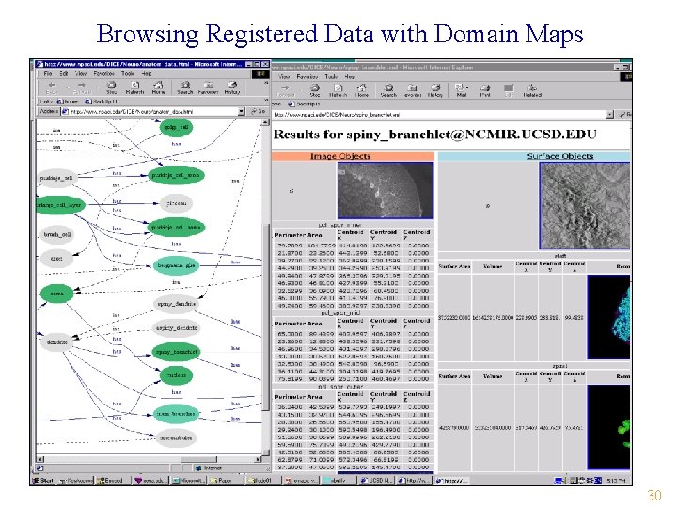The image size is (677, 508).
Task: Open Help menu in right browser window
Action: (350, 76)
